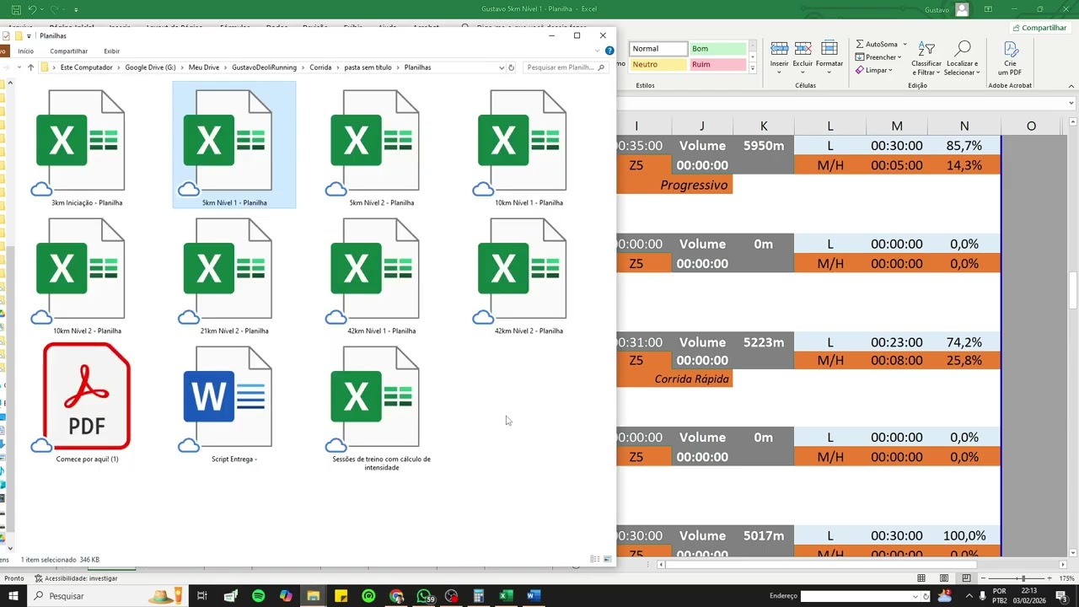This screenshot has height=607, width=1079.
Task: Open Spotify from the taskbar
Action: click(258, 596)
